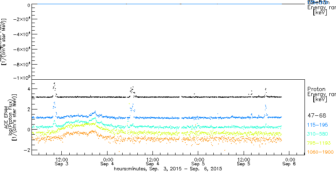Screen dimensions: 336x172
Task: Click the −1×10⁵ tick label, upper panel
Action: point(21,78)
